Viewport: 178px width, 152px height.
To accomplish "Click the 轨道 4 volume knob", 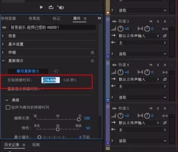I will pyautogui.click(x=120, y=73).
